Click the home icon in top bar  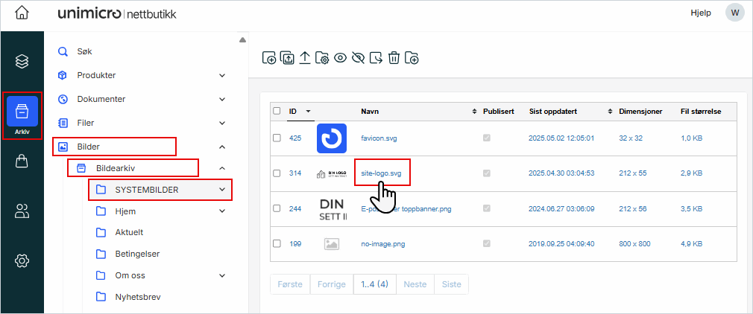tap(22, 13)
